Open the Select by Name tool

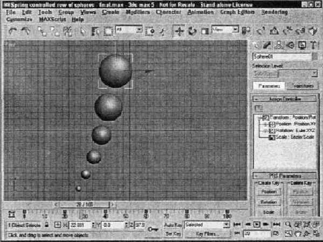click(95, 31)
